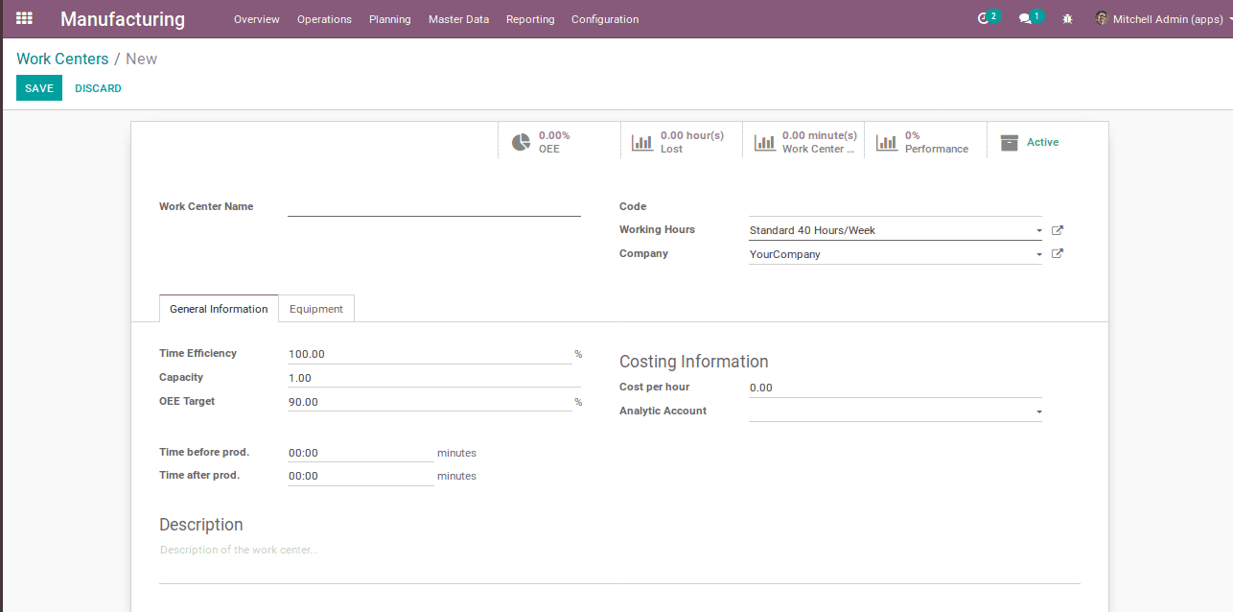Click the SAVE button
This screenshot has width=1233, height=612.
pyautogui.click(x=39, y=88)
